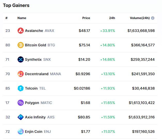The height and width of the screenshot is (139, 162).
Task: Click the Volume(24h) info icon
Action: (x=153, y=18)
